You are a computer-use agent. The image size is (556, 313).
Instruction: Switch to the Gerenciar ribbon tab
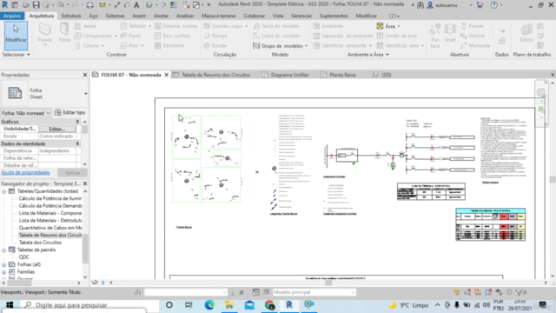pyautogui.click(x=301, y=16)
